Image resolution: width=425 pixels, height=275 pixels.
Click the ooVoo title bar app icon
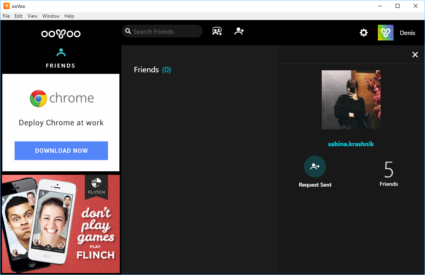point(7,6)
